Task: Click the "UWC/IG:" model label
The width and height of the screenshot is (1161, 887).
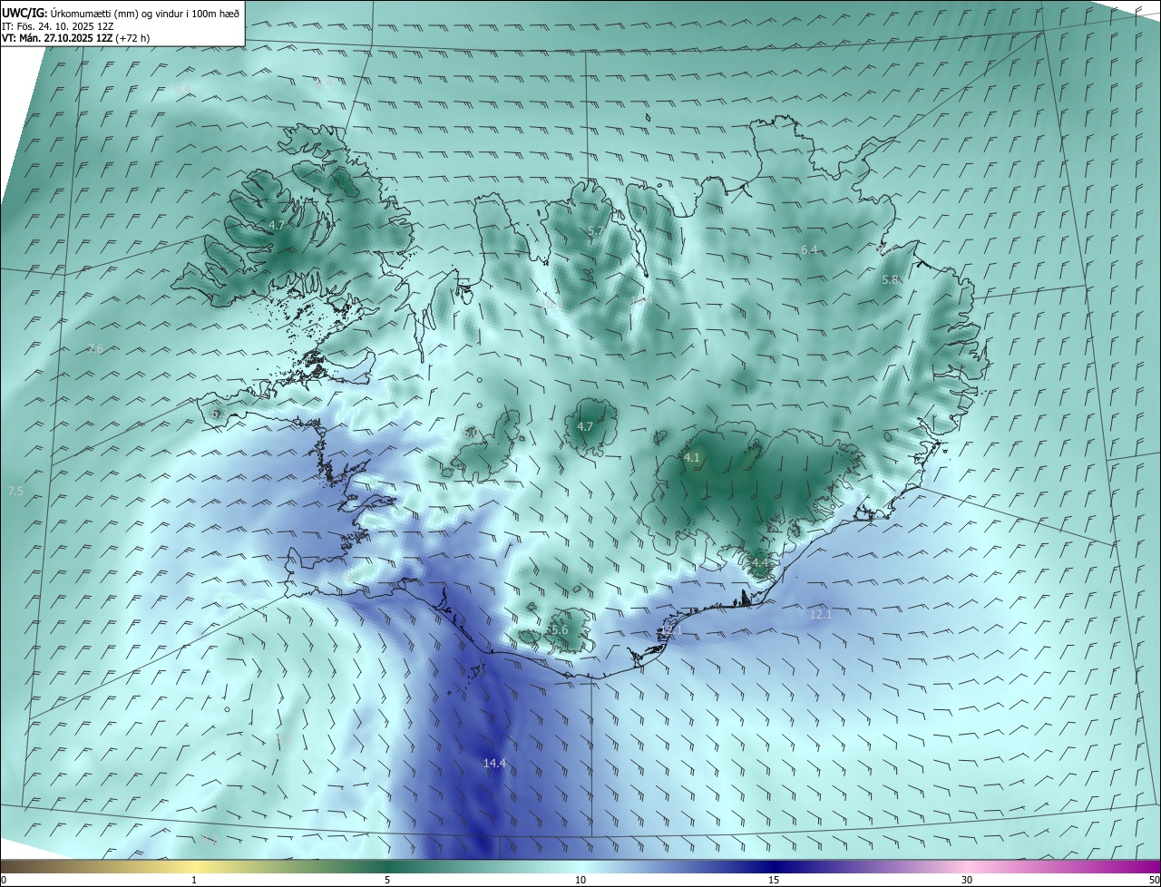Action: [x=25, y=14]
